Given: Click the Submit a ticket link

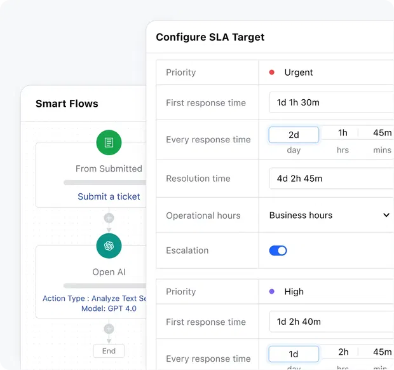Looking at the screenshot, I should [x=109, y=196].
